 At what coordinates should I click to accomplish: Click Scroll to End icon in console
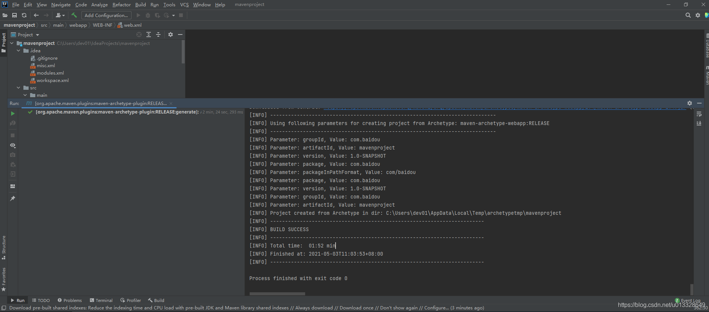pos(699,123)
